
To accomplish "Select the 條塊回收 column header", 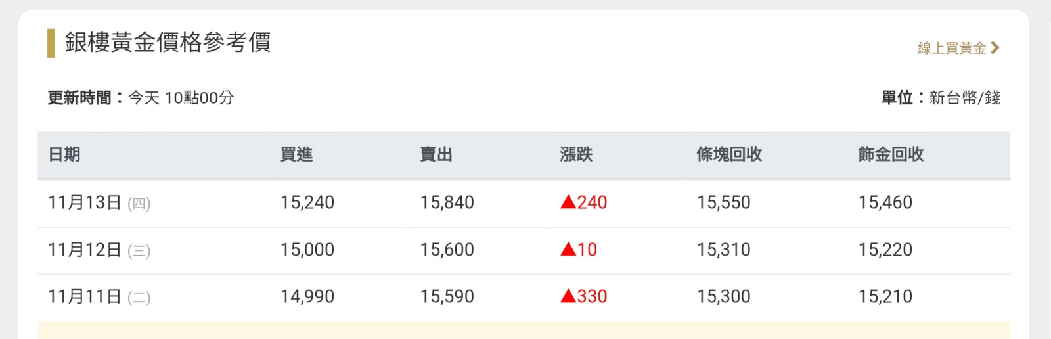I will tap(729, 154).
